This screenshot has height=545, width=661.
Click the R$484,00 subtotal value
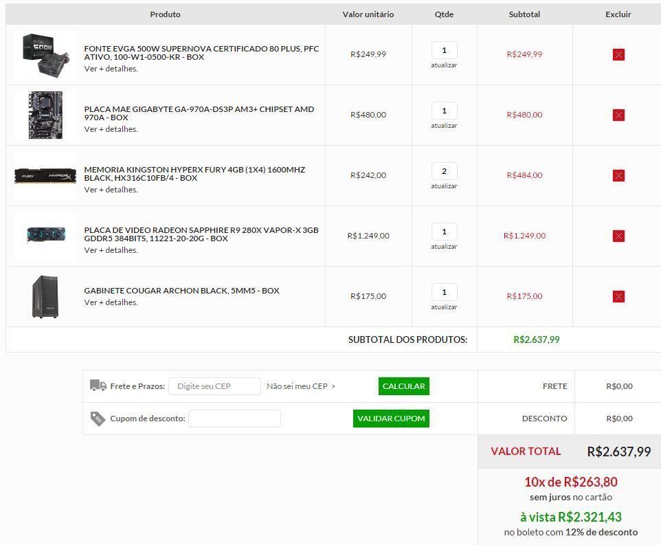pos(524,175)
